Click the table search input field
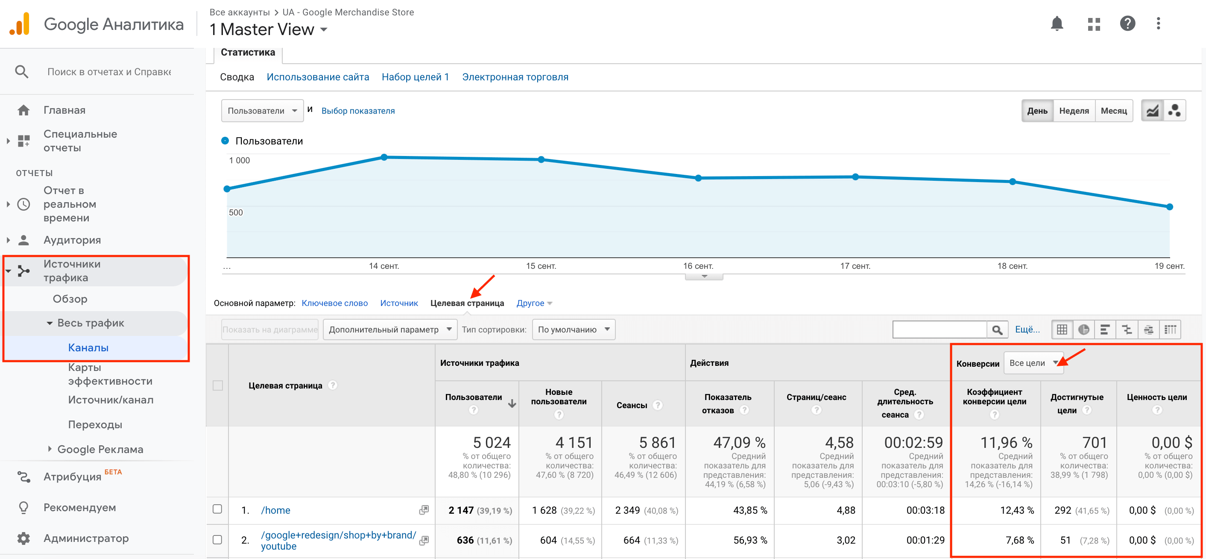Screen dimensions: 1206x559 point(940,330)
